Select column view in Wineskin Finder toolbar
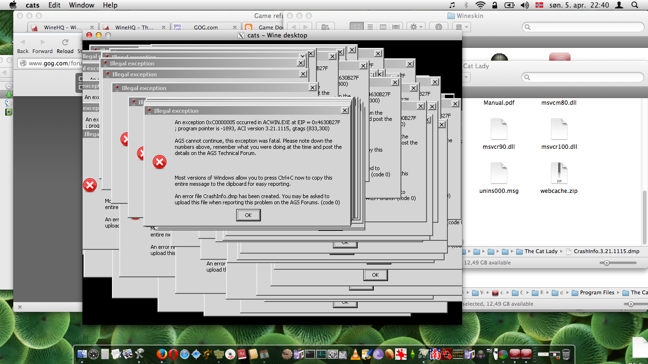648x364 pixels. tap(383, 27)
